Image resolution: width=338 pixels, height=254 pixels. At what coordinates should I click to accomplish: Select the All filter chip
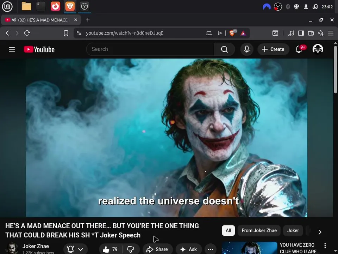pos(228,230)
